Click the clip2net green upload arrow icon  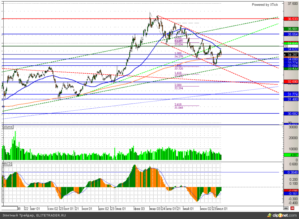269,215
